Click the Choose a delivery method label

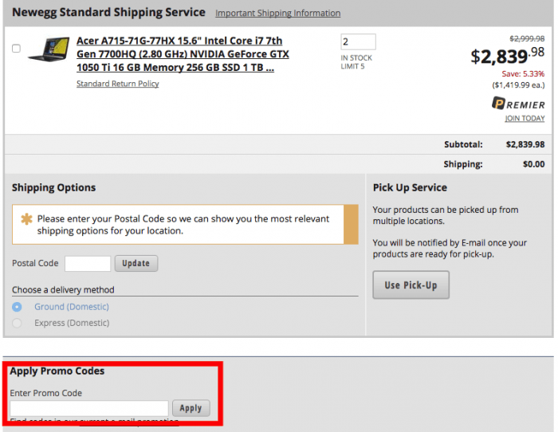tap(63, 289)
